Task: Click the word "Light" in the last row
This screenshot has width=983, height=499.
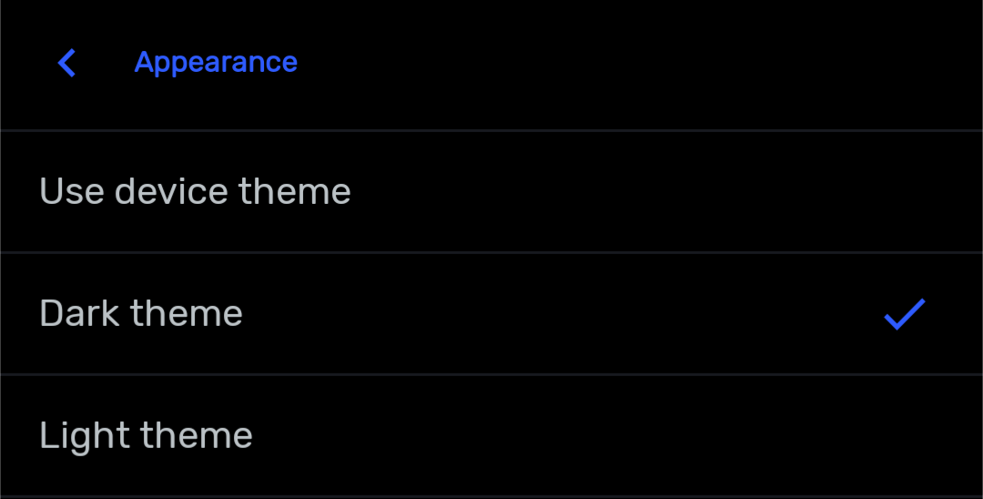Action: click(x=80, y=436)
